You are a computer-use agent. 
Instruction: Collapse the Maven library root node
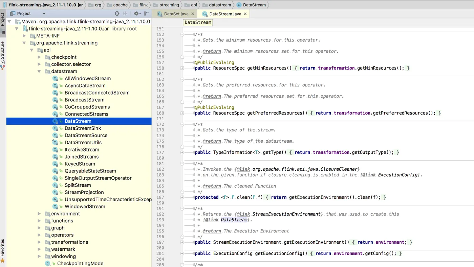[x=9, y=21]
